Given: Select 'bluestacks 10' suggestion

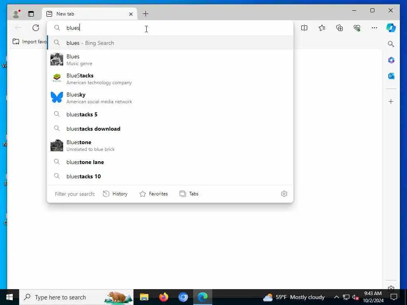Looking at the screenshot, I should pyautogui.click(x=170, y=176).
